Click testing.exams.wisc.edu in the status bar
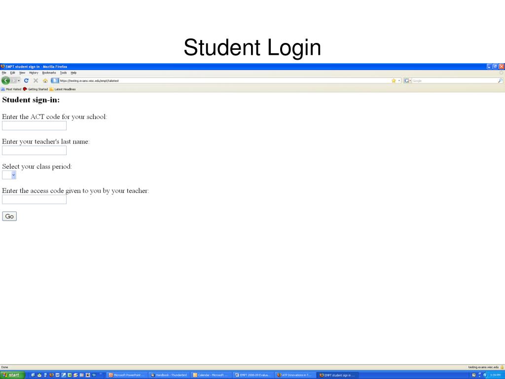This screenshot has height=379, width=505. (483, 367)
